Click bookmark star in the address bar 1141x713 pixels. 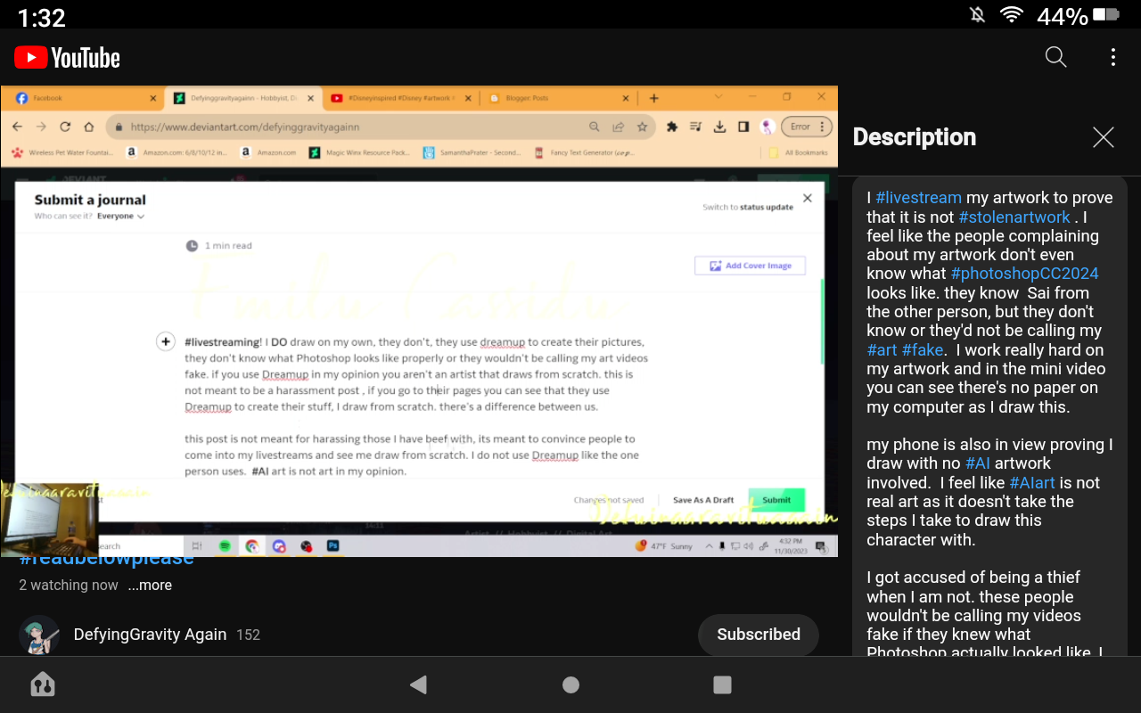(642, 127)
